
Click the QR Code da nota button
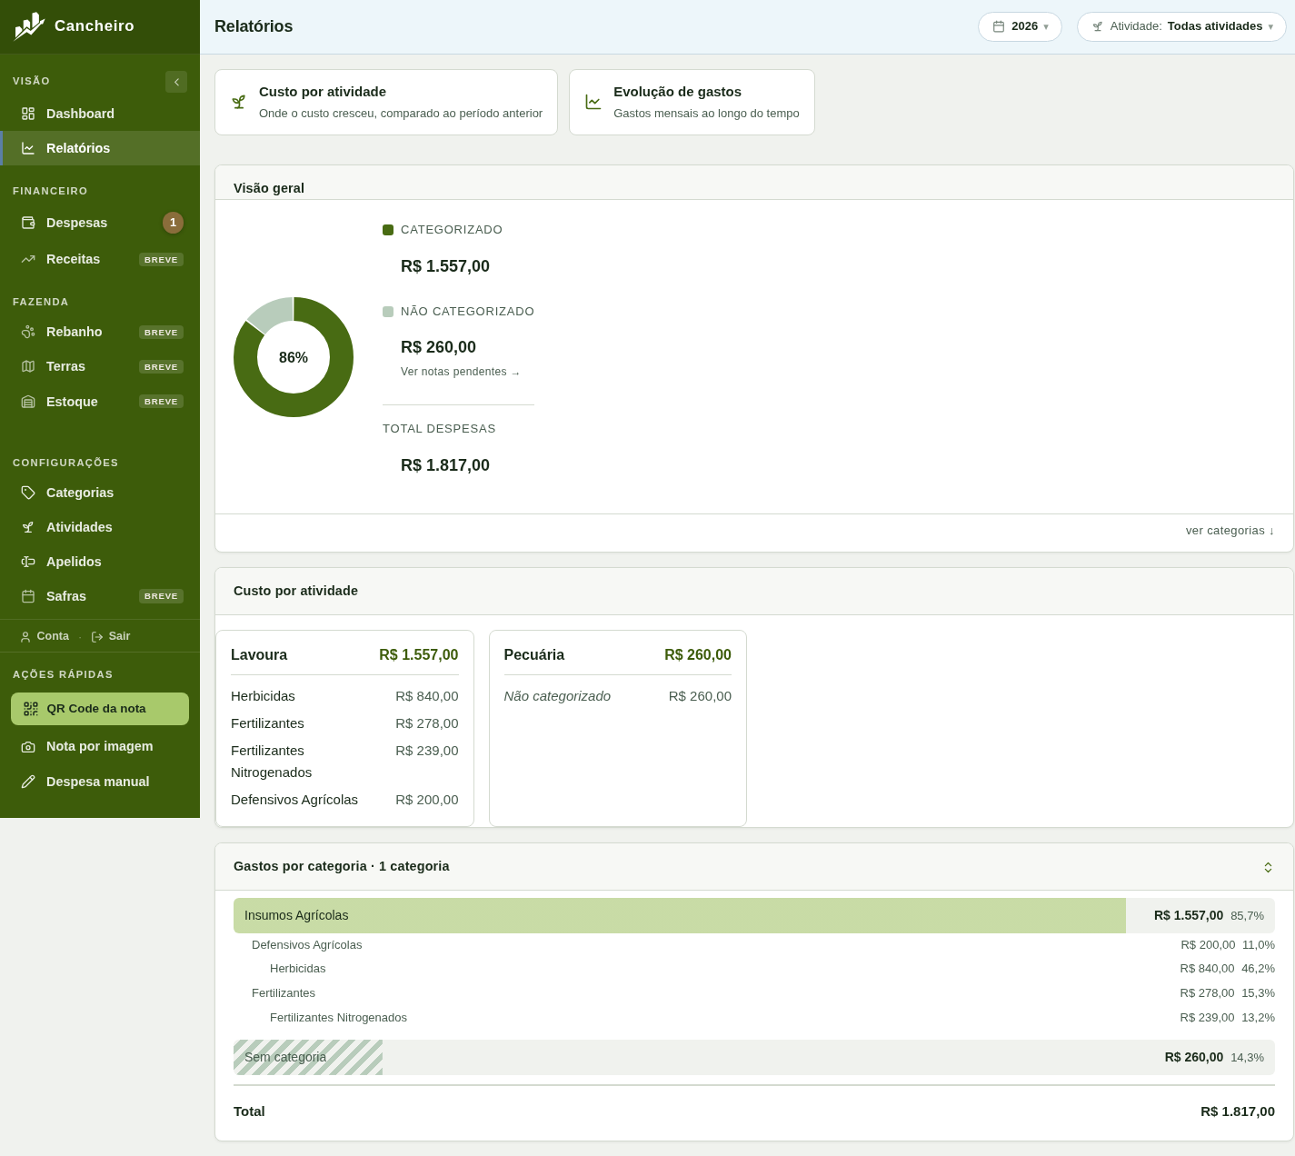tap(100, 709)
